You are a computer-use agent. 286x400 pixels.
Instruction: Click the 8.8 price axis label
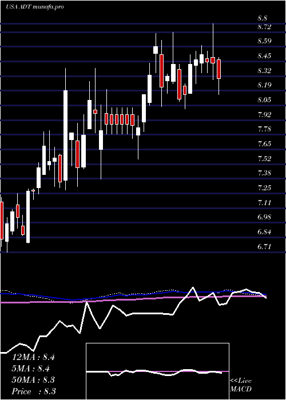[263, 18]
